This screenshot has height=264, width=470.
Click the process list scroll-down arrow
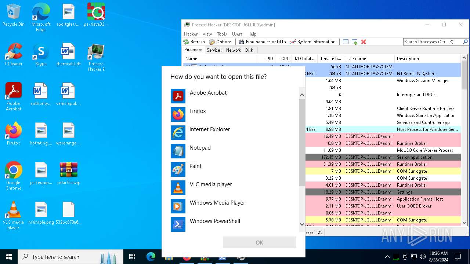click(x=464, y=223)
